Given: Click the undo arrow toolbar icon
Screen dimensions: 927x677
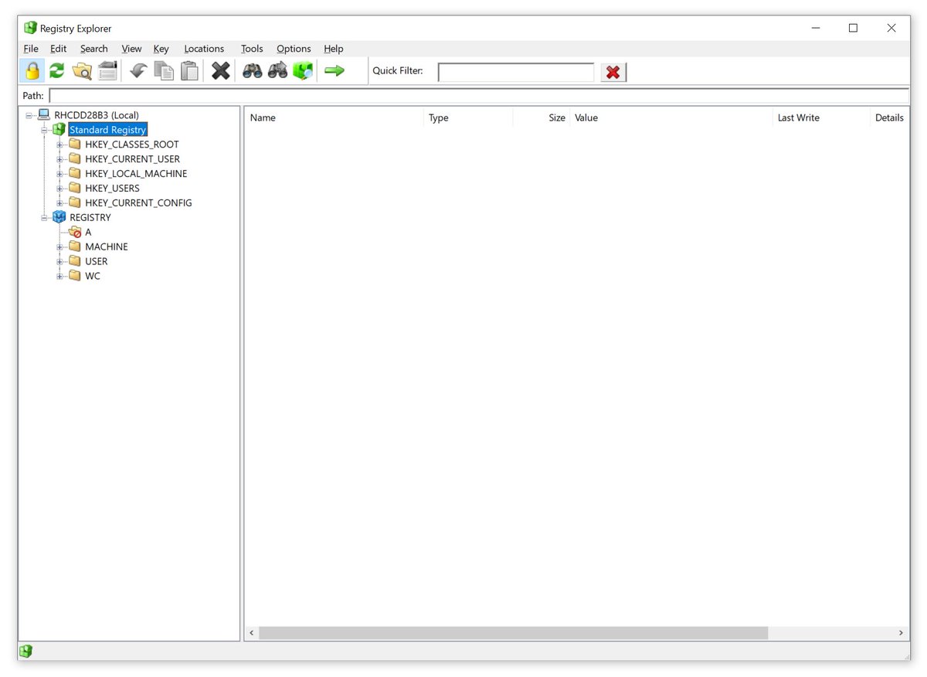Looking at the screenshot, I should point(138,71).
